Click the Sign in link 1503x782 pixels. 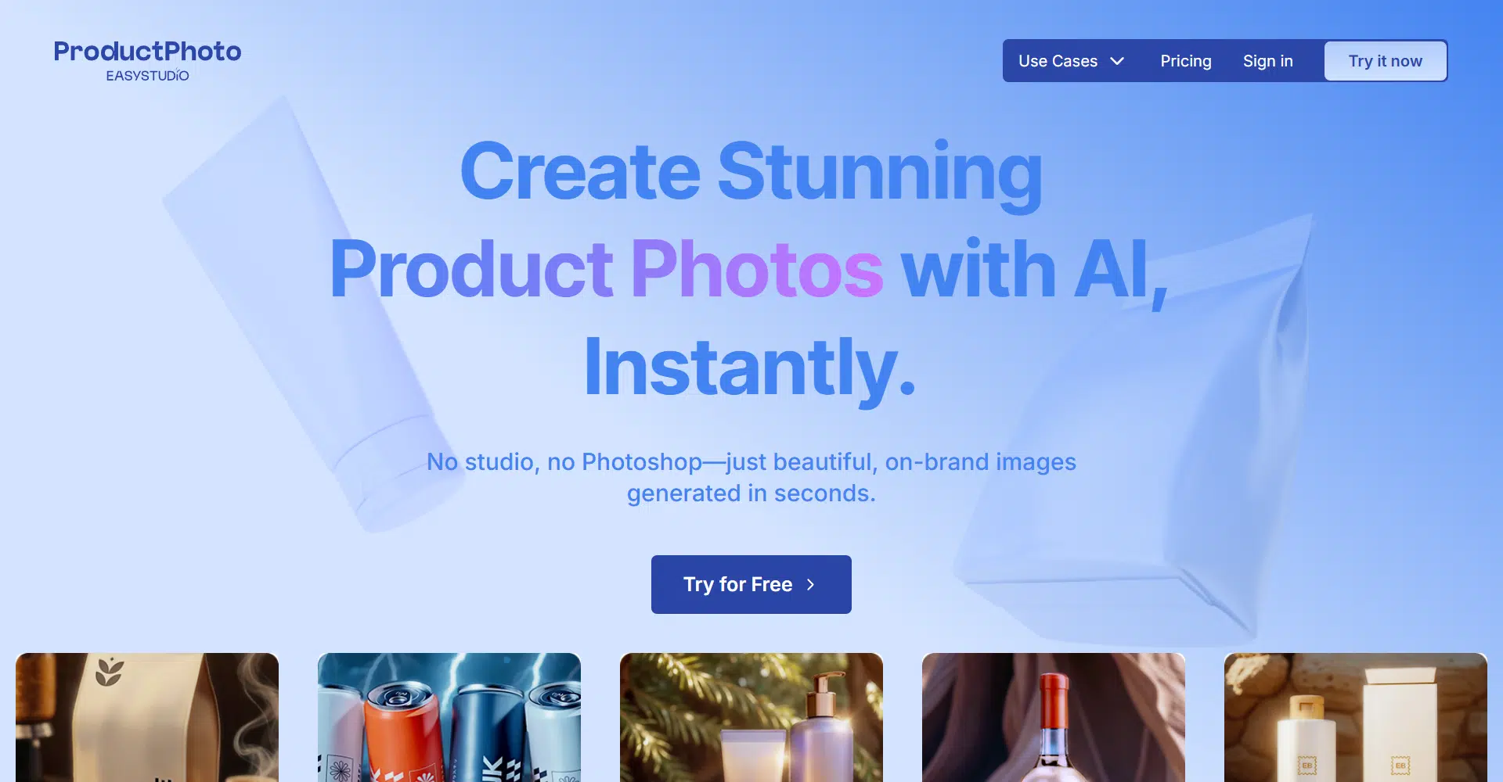[x=1267, y=61]
